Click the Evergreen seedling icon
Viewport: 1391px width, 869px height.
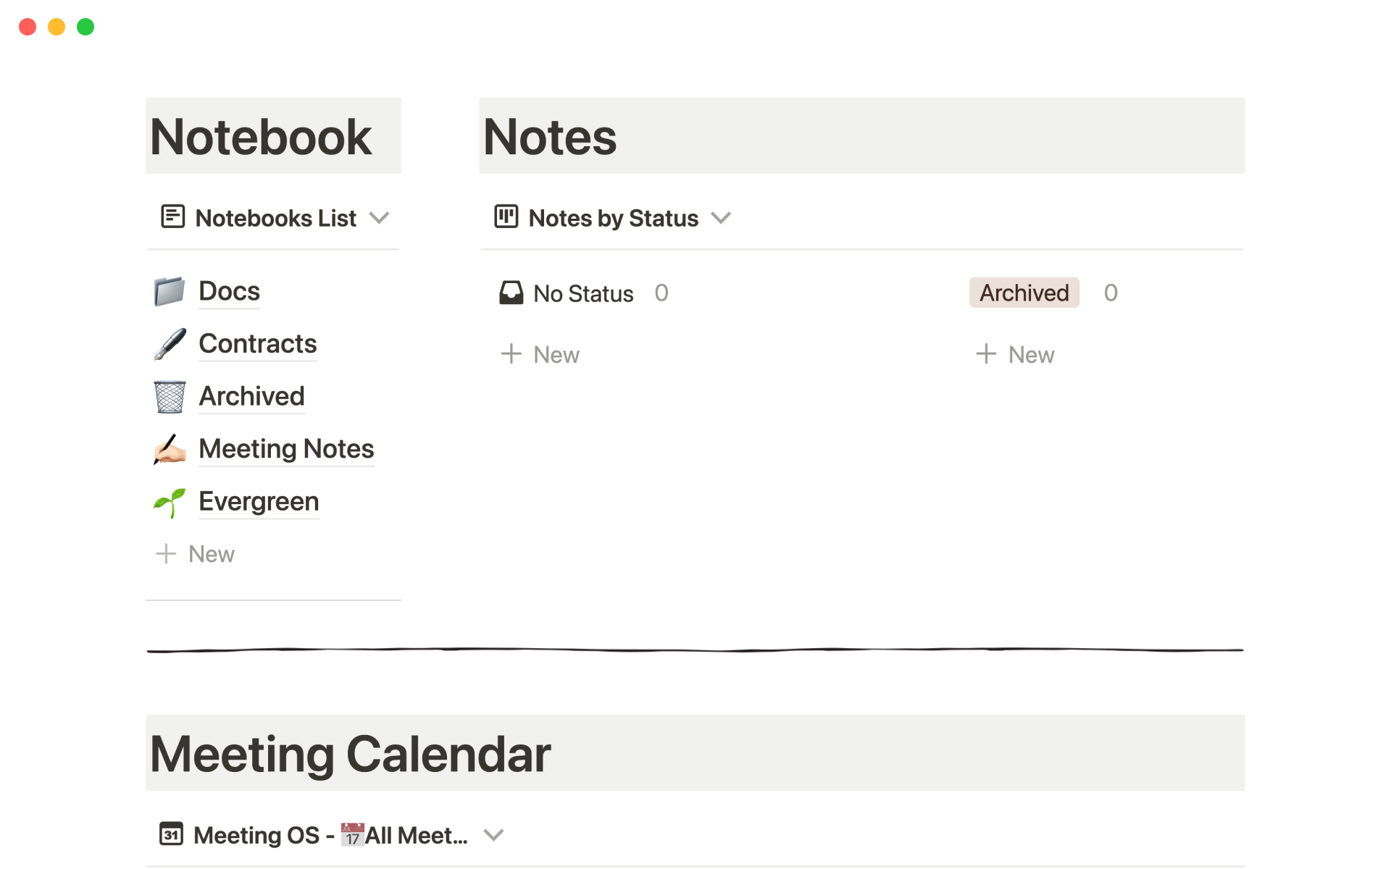(170, 502)
